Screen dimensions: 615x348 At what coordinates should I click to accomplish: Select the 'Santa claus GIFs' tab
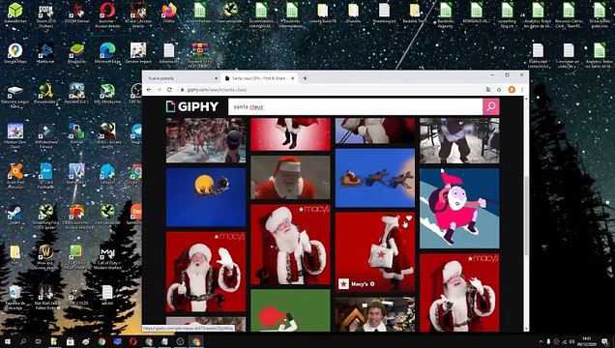click(x=259, y=78)
